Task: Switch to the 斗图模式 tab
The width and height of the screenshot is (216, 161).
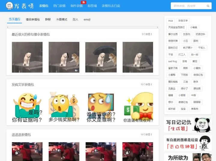Action: click(x=61, y=20)
